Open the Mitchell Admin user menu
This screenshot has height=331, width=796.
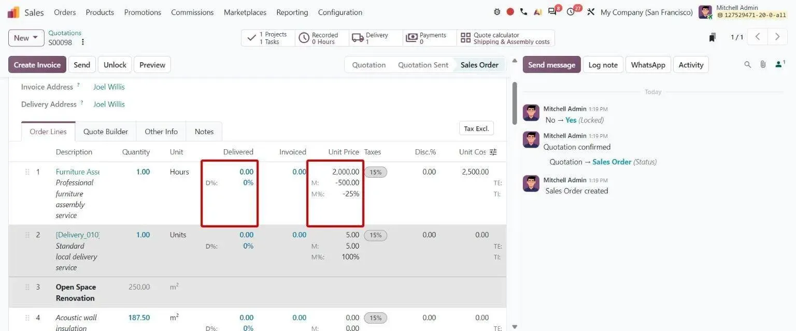(743, 12)
